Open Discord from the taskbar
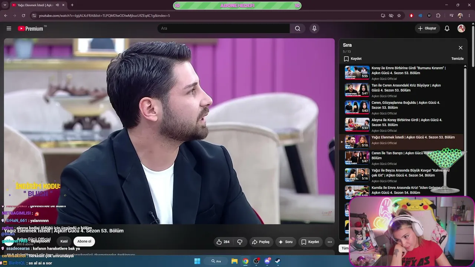 click(x=267, y=261)
